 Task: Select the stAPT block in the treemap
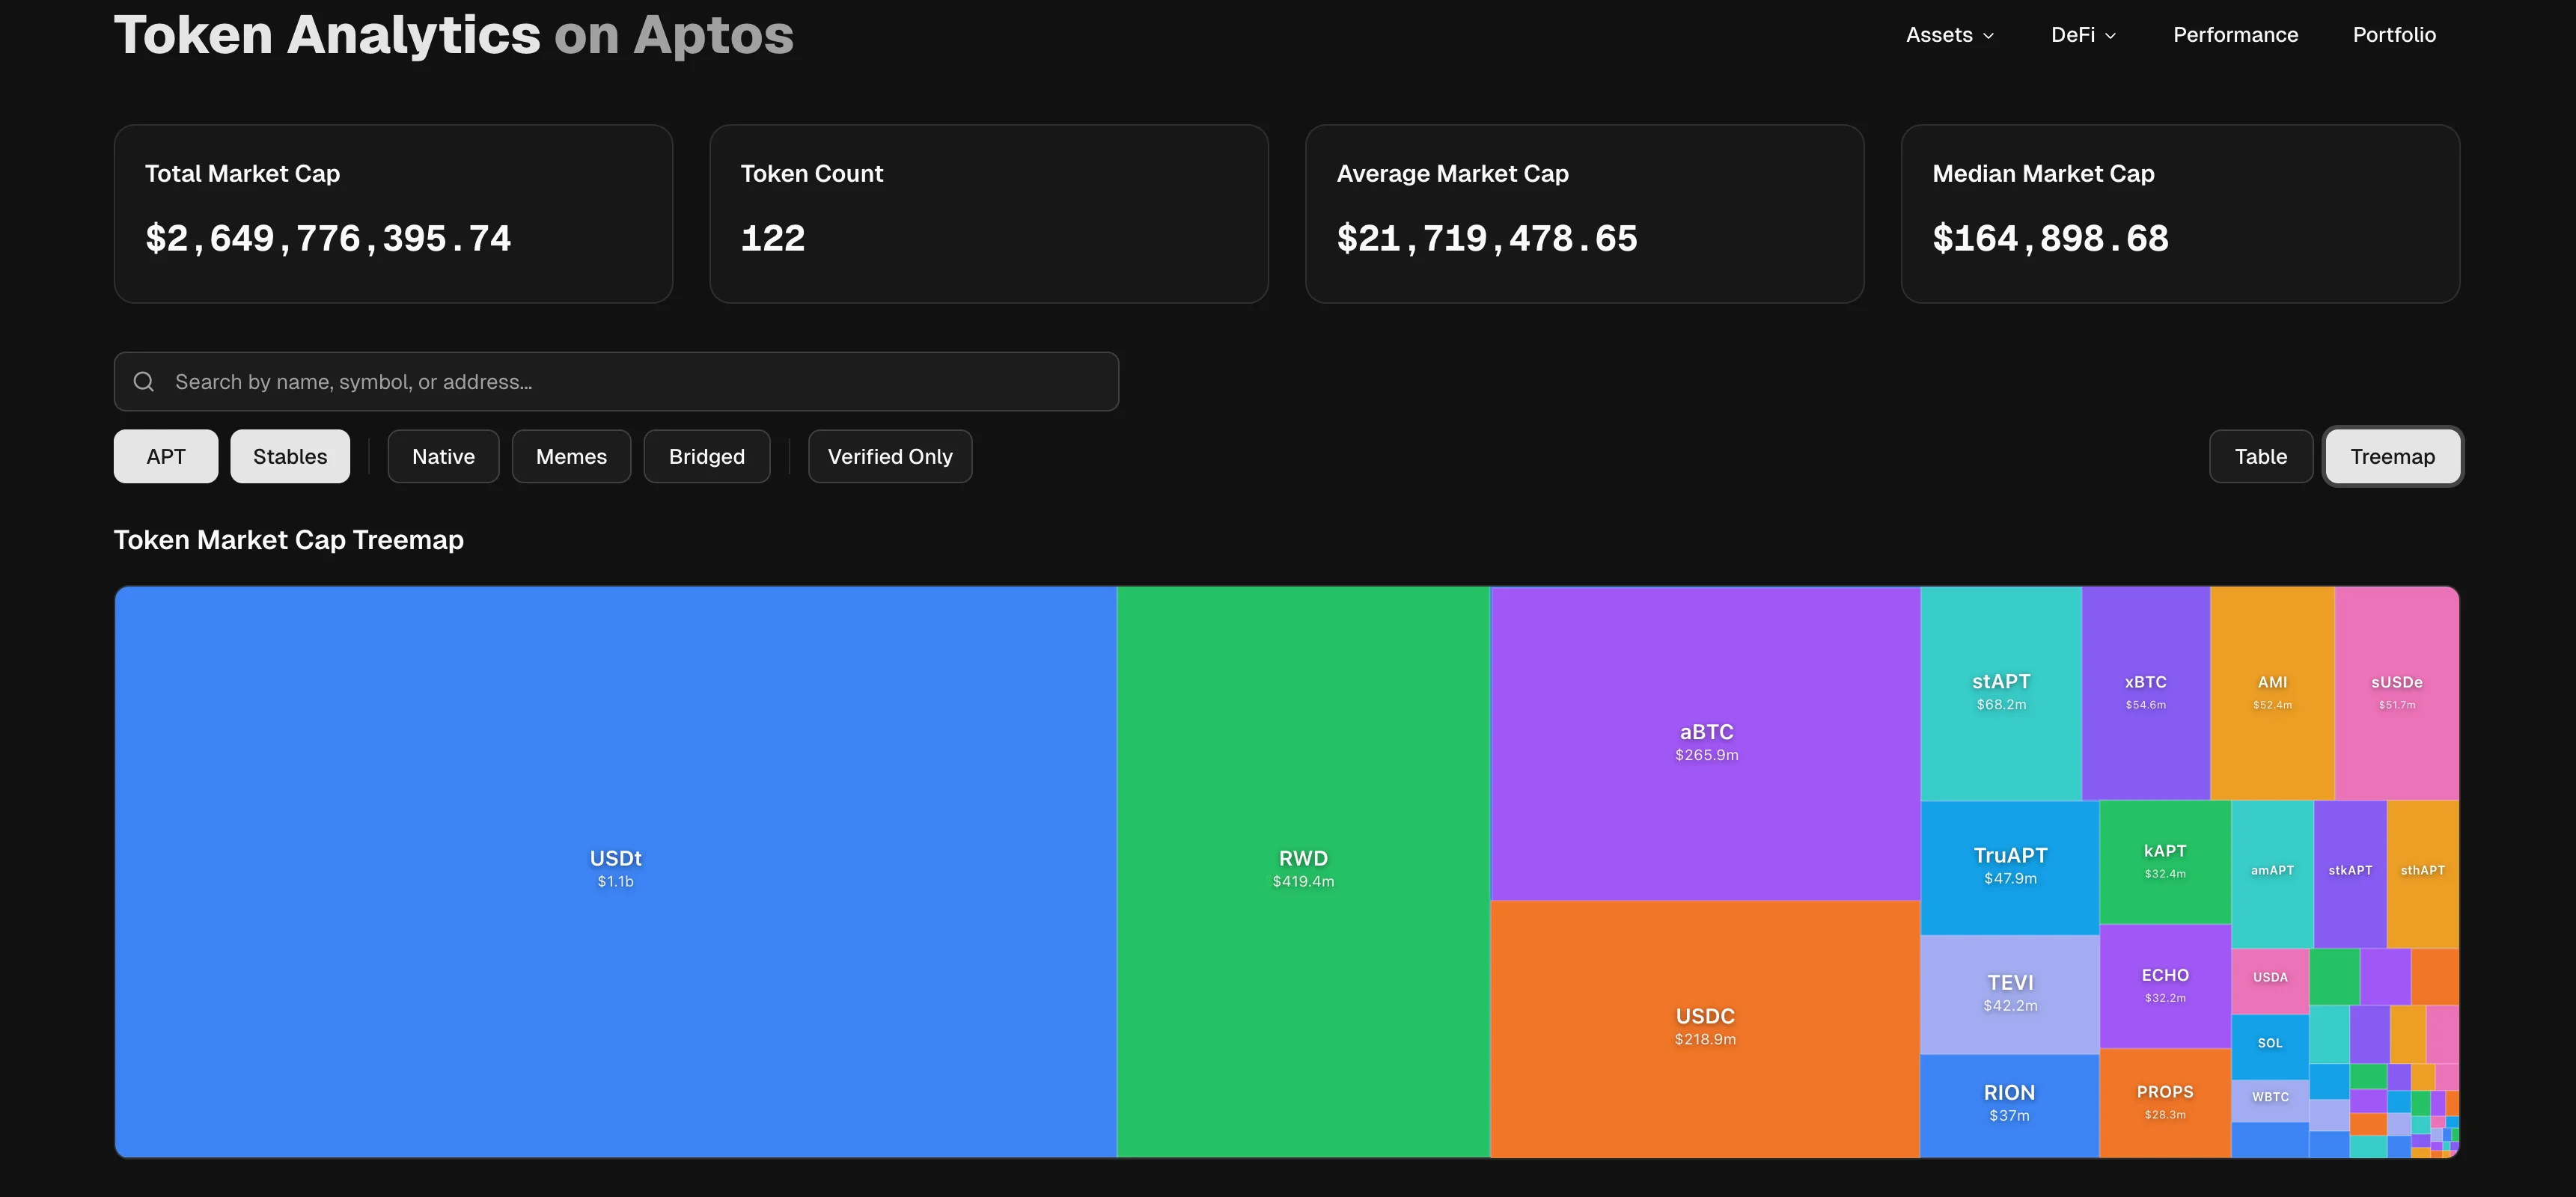2000,690
